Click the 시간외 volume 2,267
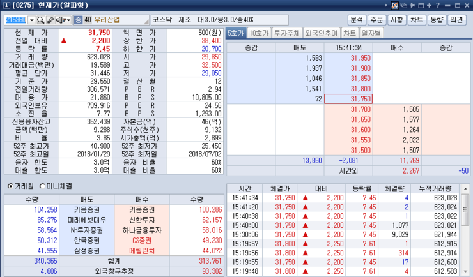This screenshot has height=277, width=473. (x=411, y=171)
